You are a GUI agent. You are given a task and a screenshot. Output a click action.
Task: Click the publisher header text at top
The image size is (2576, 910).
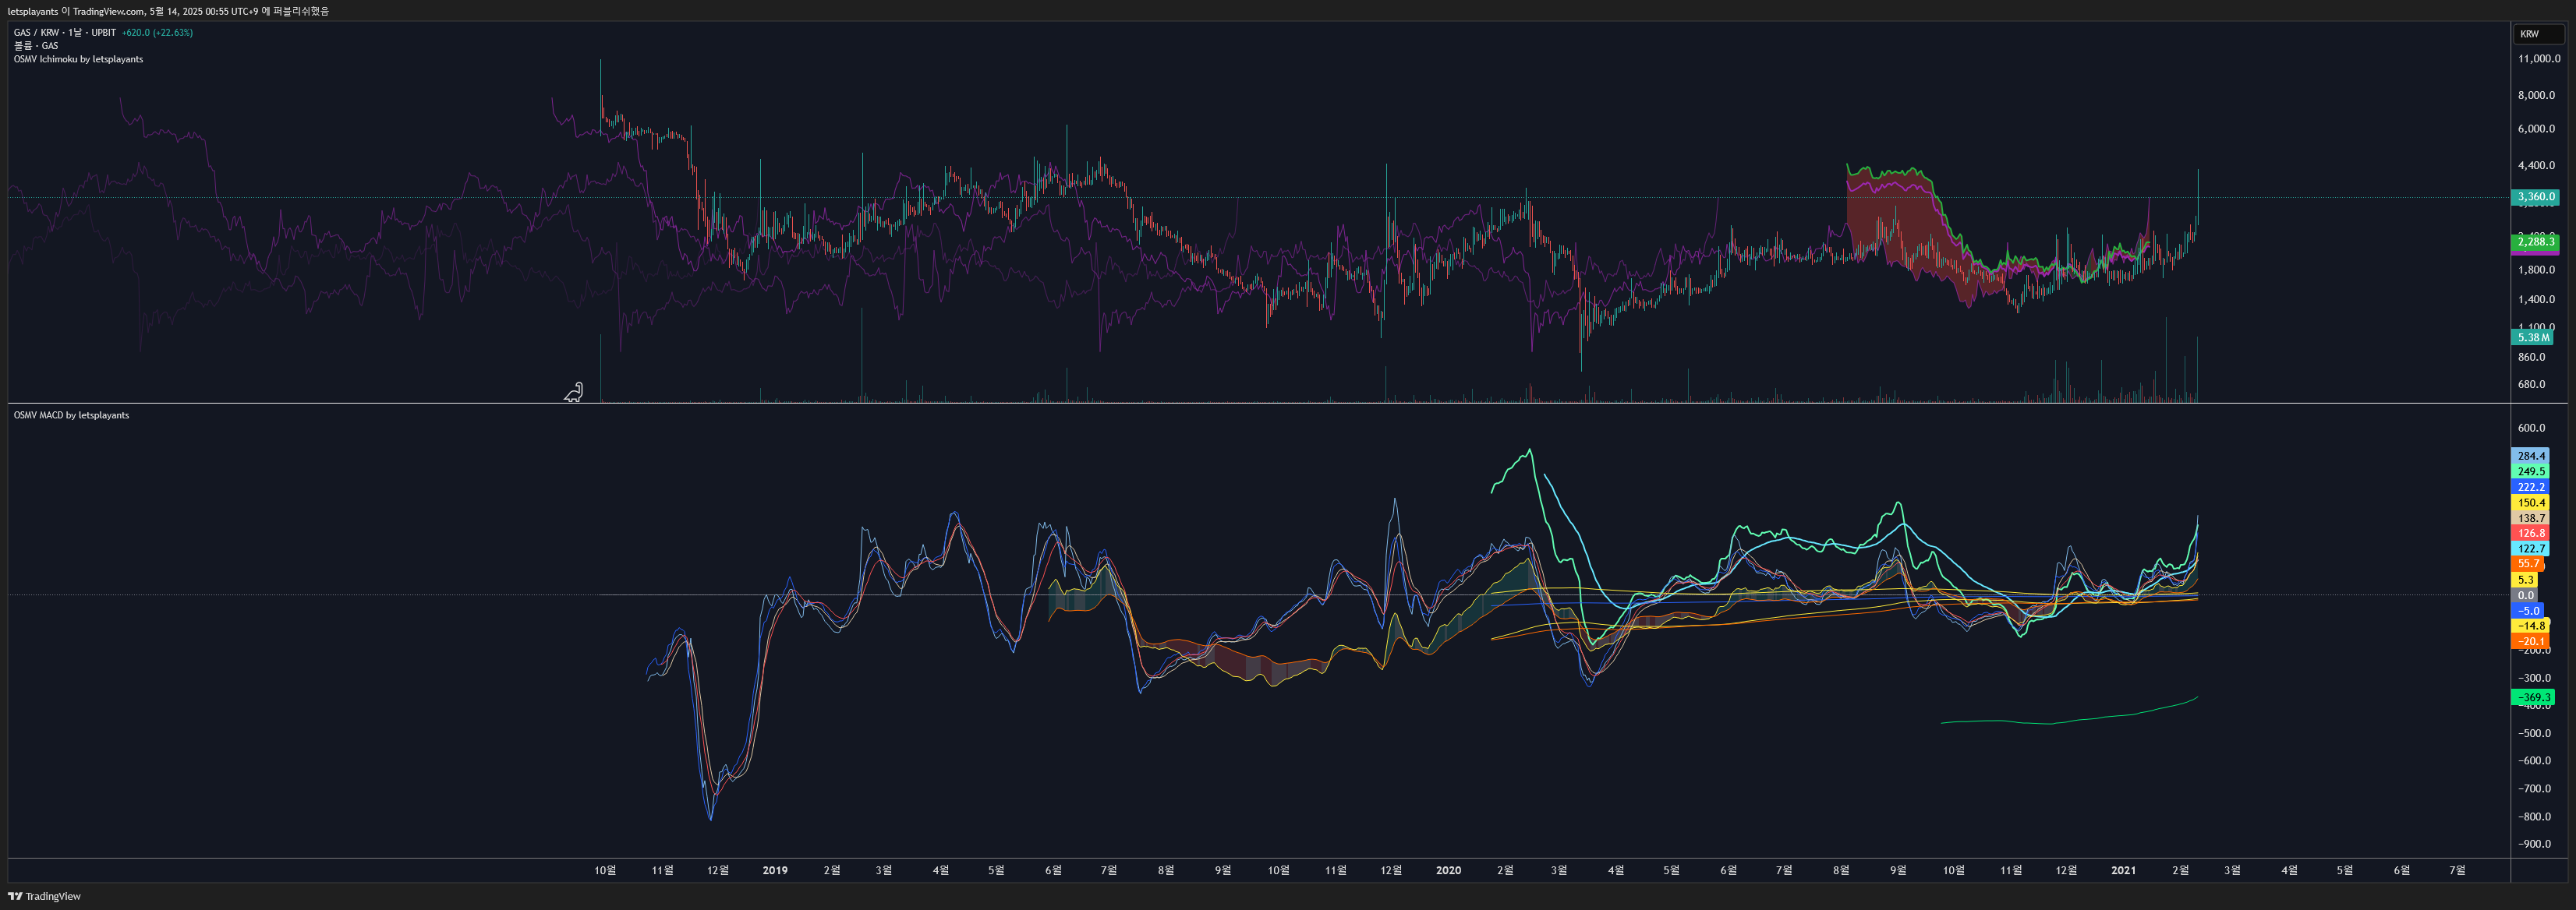168,11
